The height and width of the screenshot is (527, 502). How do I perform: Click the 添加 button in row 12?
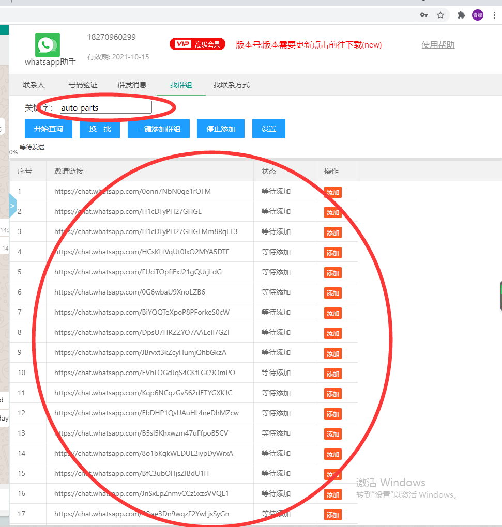click(x=333, y=414)
